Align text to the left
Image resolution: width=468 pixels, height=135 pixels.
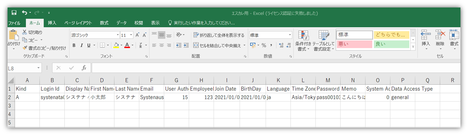coord(154,45)
